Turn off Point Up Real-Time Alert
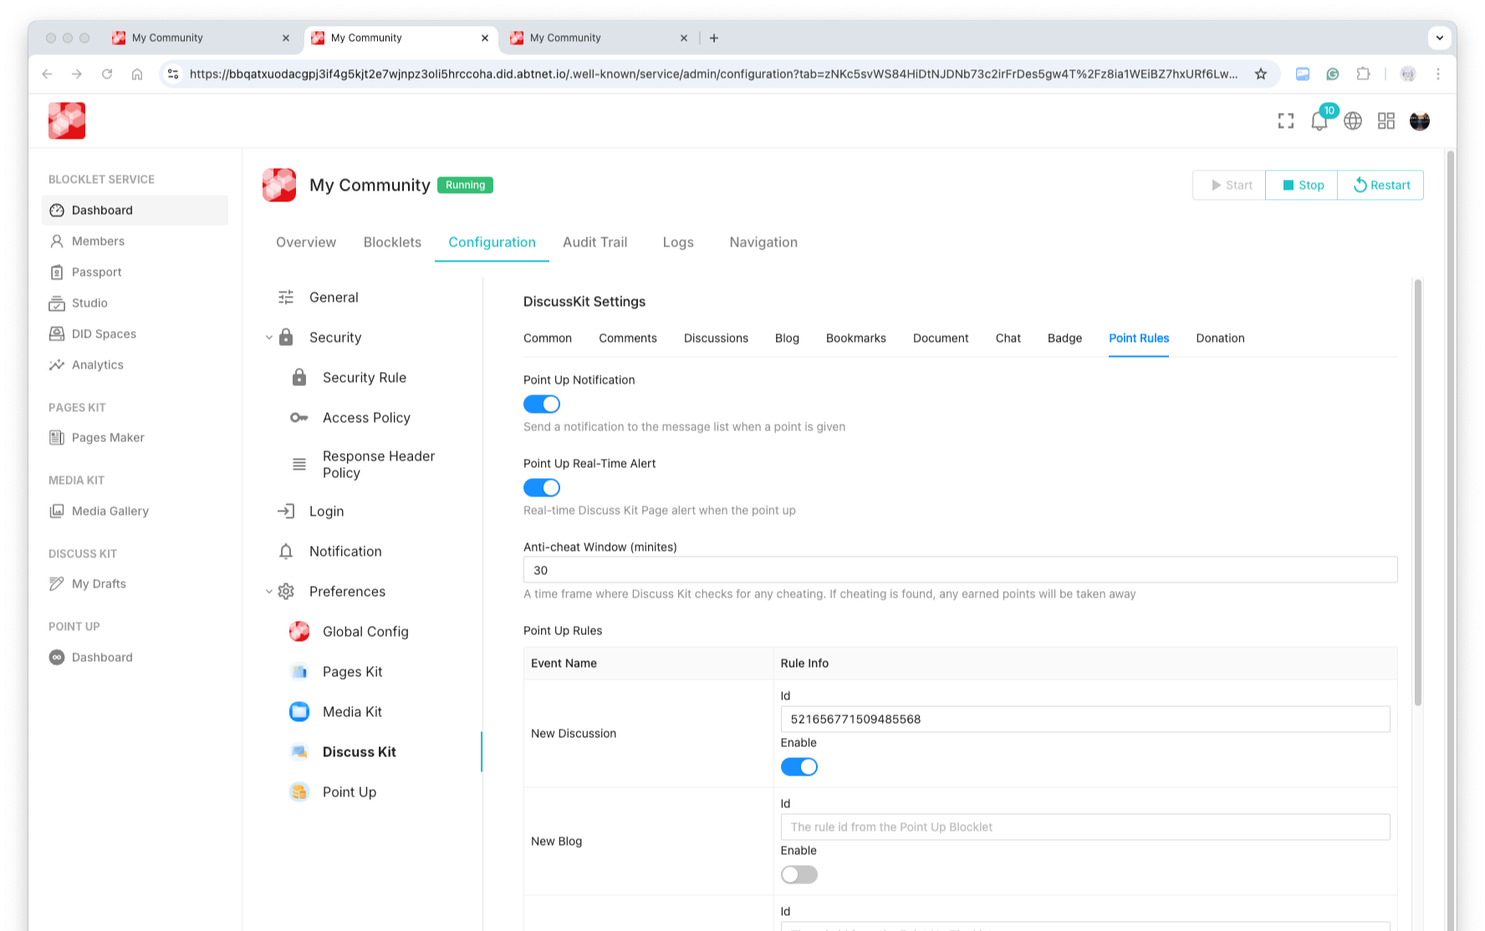The image size is (1485, 931). pos(542,488)
